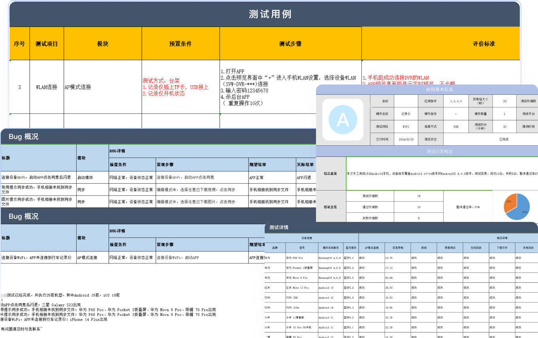Click the 实际结果 column header
The width and height of the screenshot is (538, 338).
coord(306,164)
